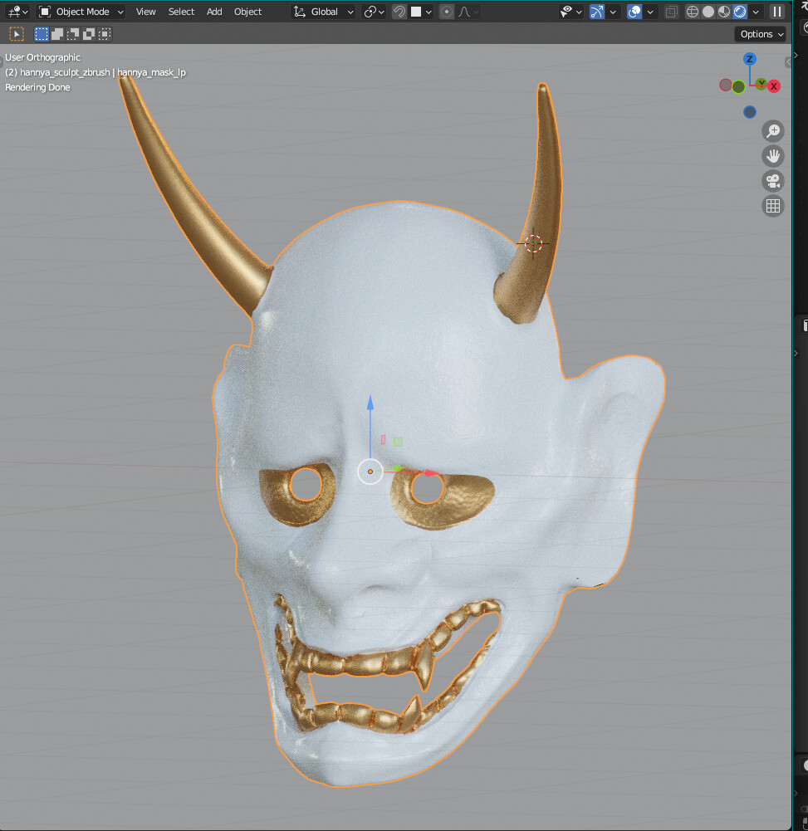Toggle viewport overlays
This screenshot has width=808, height=831.
point(634,12)
